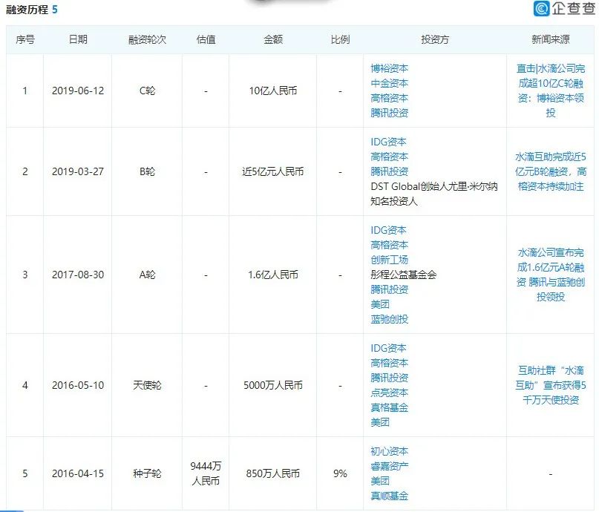Click 高榕资本 in the C轮 row
Image resolution: width=599 pixels, height=512 pixels.
[x=389, y=98]
